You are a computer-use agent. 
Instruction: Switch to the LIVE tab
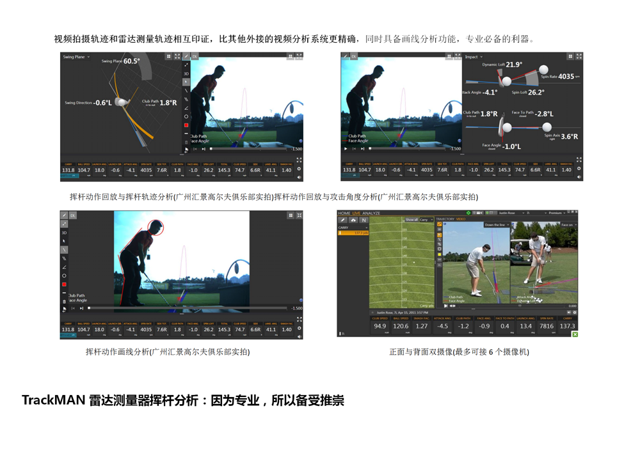[356, 213]
